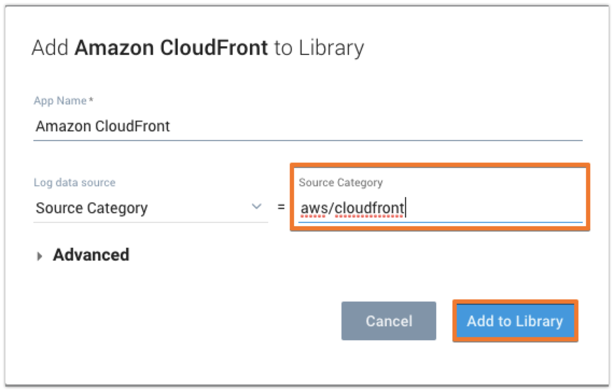Viewport: 614px width, 392px height.
Task: Collapse the Advanced options section
Action: pyautogui.click(x=89, y=255)
